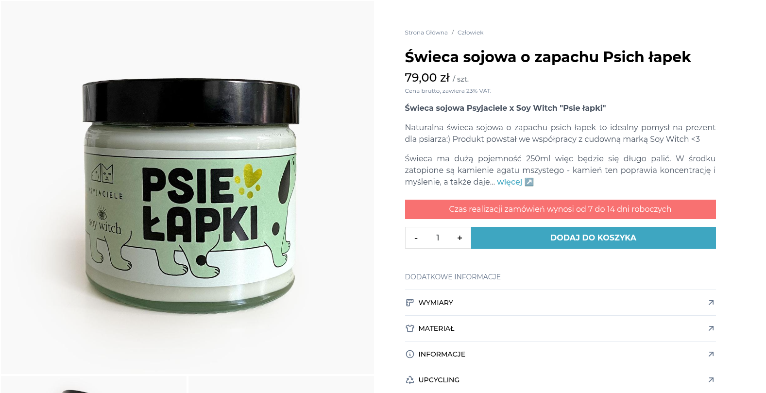Image resolution: width=766 pixels, height=393 pixels.
Task: Open the Człowiek breadcrumb category
Action: tap(470, 33)
